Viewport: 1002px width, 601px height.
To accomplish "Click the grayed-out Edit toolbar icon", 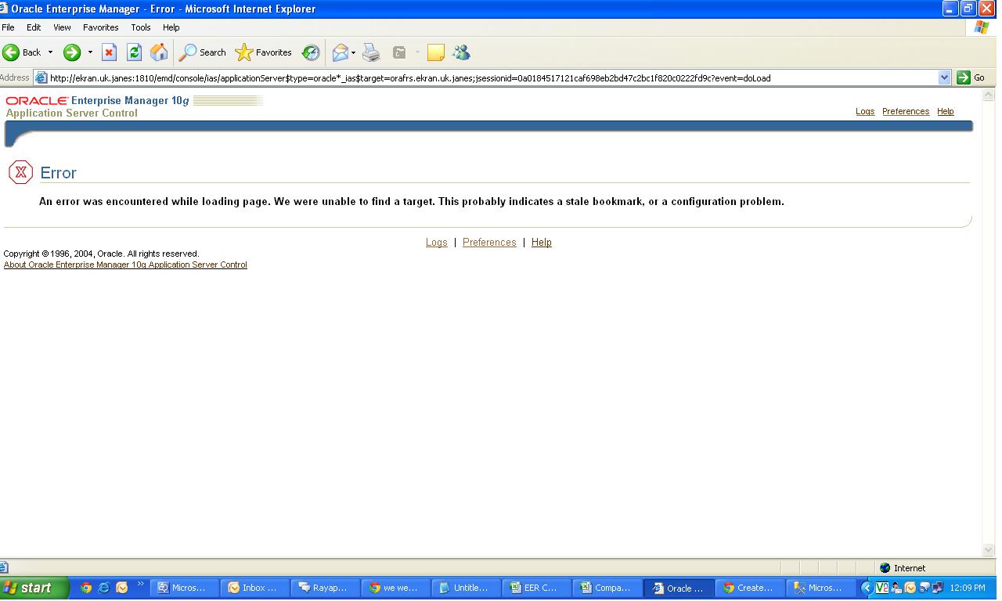I will click(399, 52).
